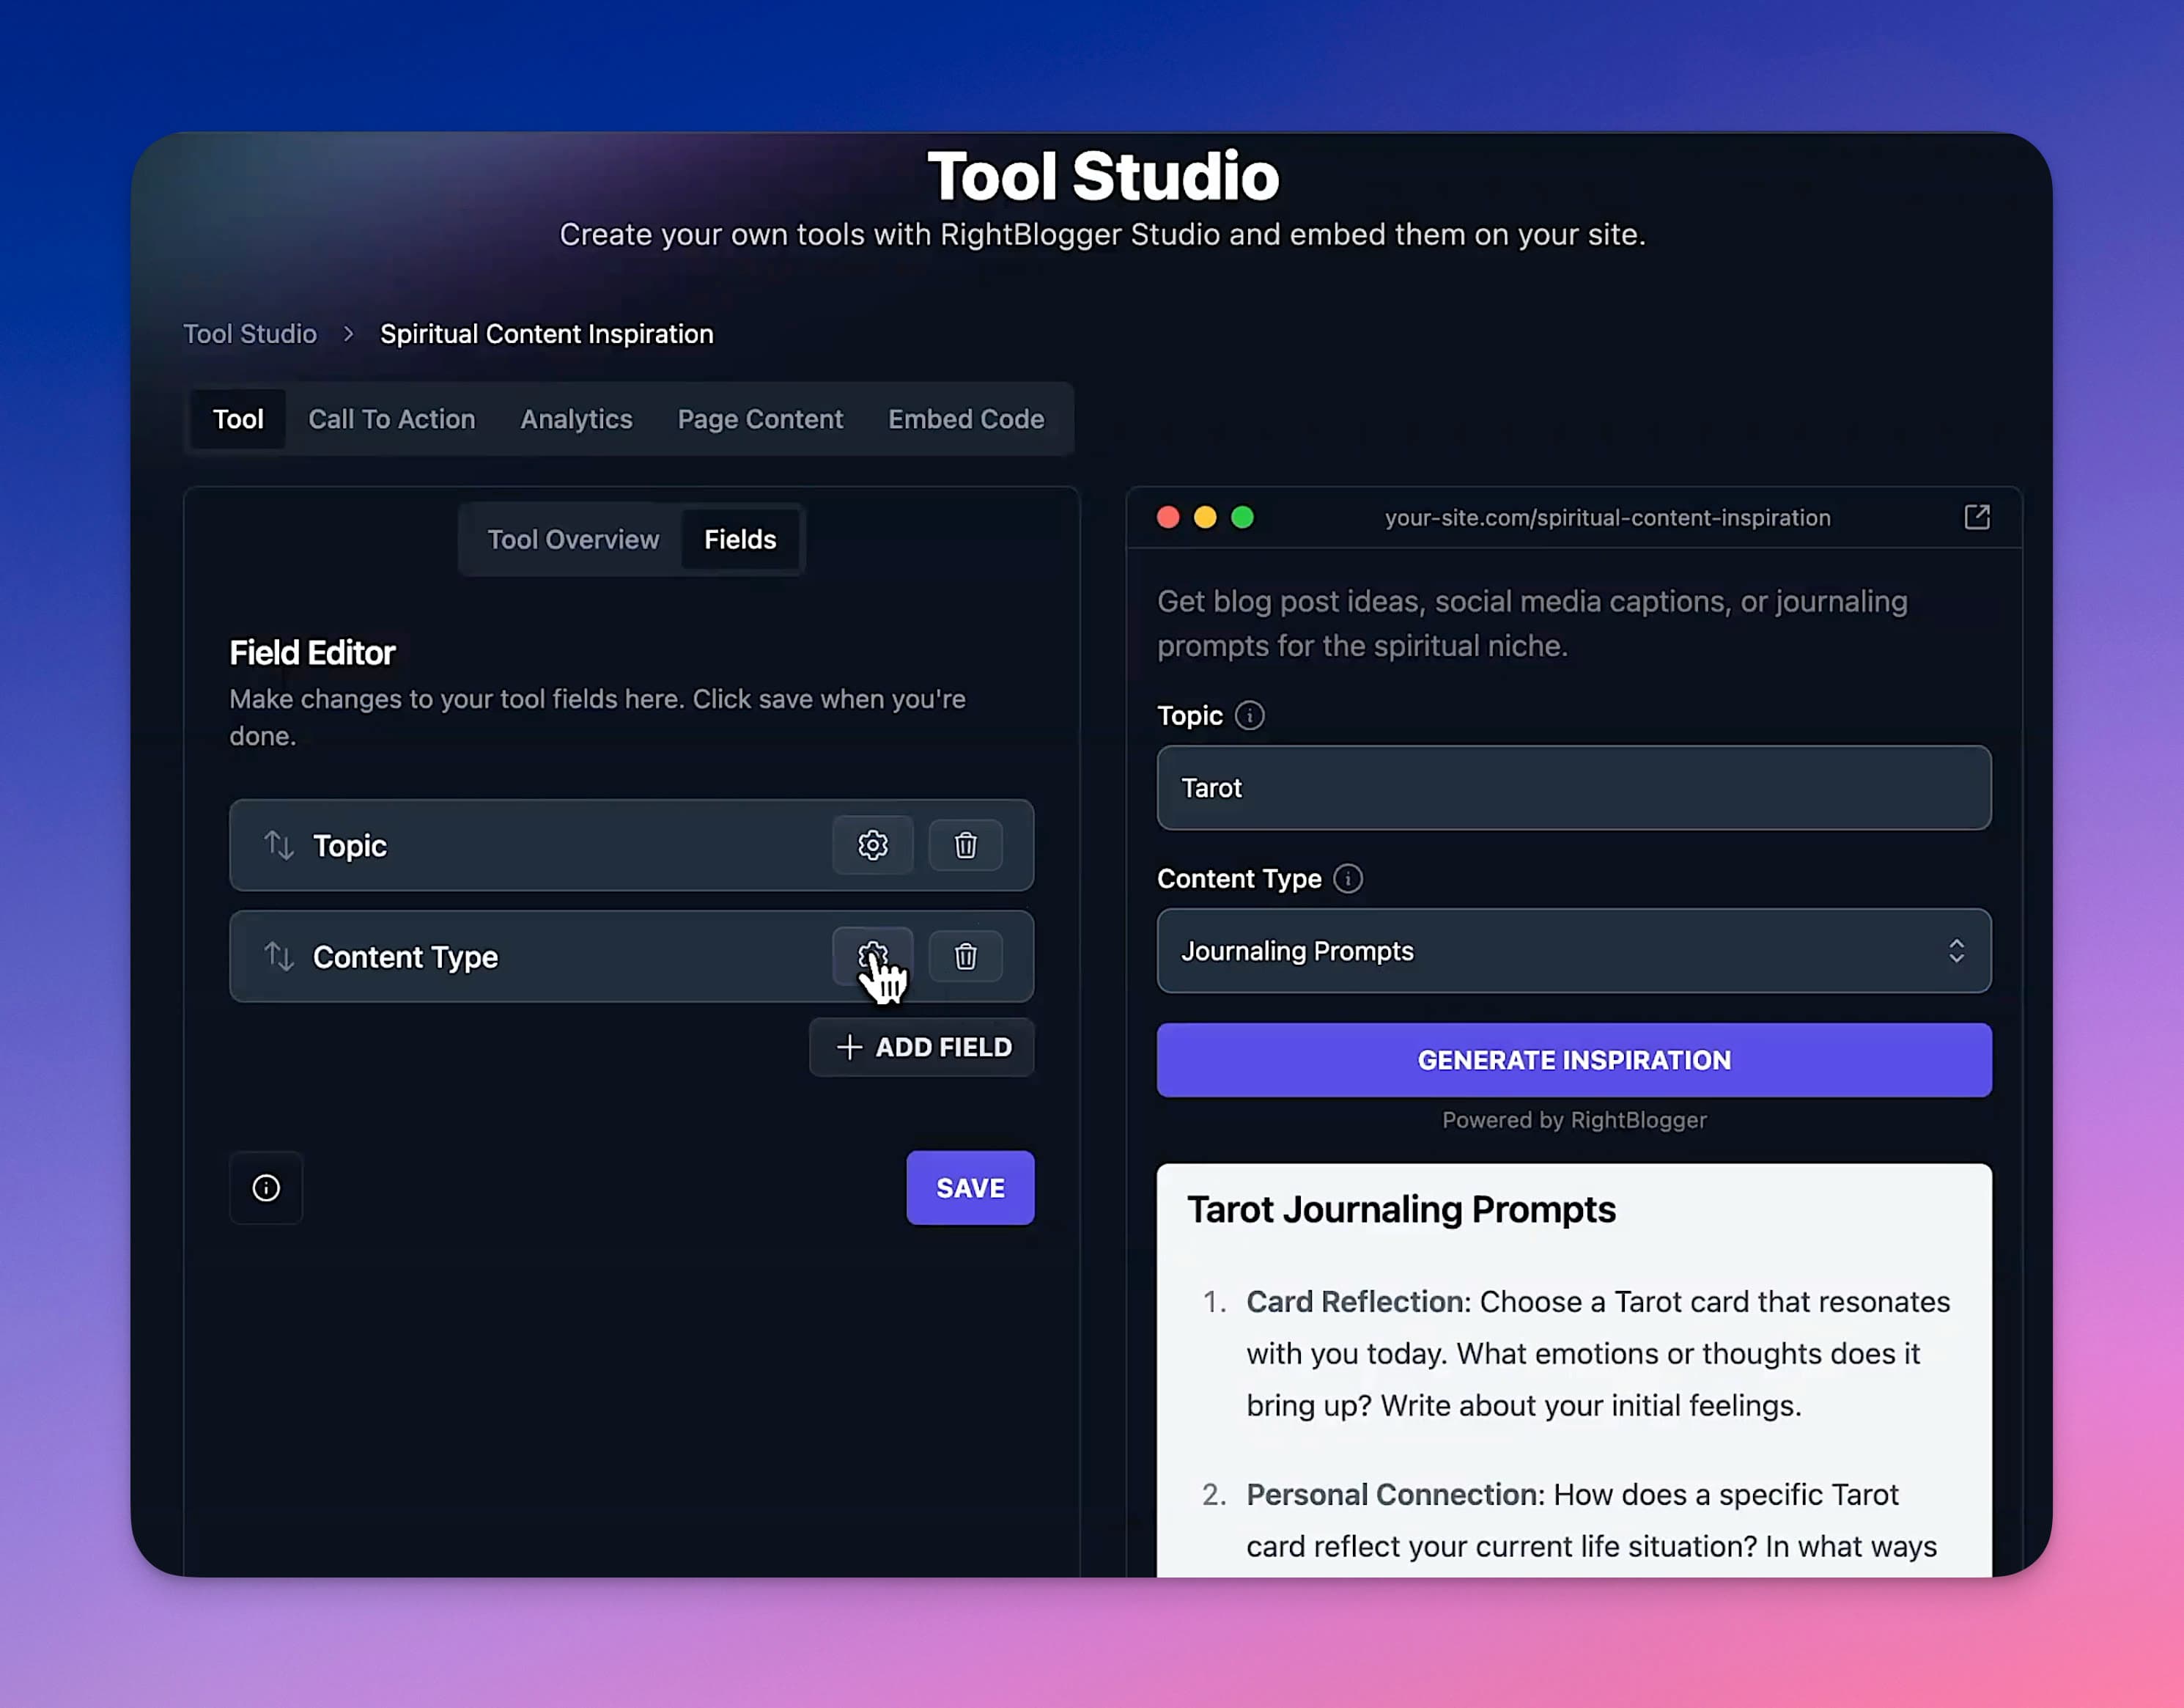Screen dimensions: 2184x1708
Task: Click the info button beside Save
Action: [x=266, y=1187]
